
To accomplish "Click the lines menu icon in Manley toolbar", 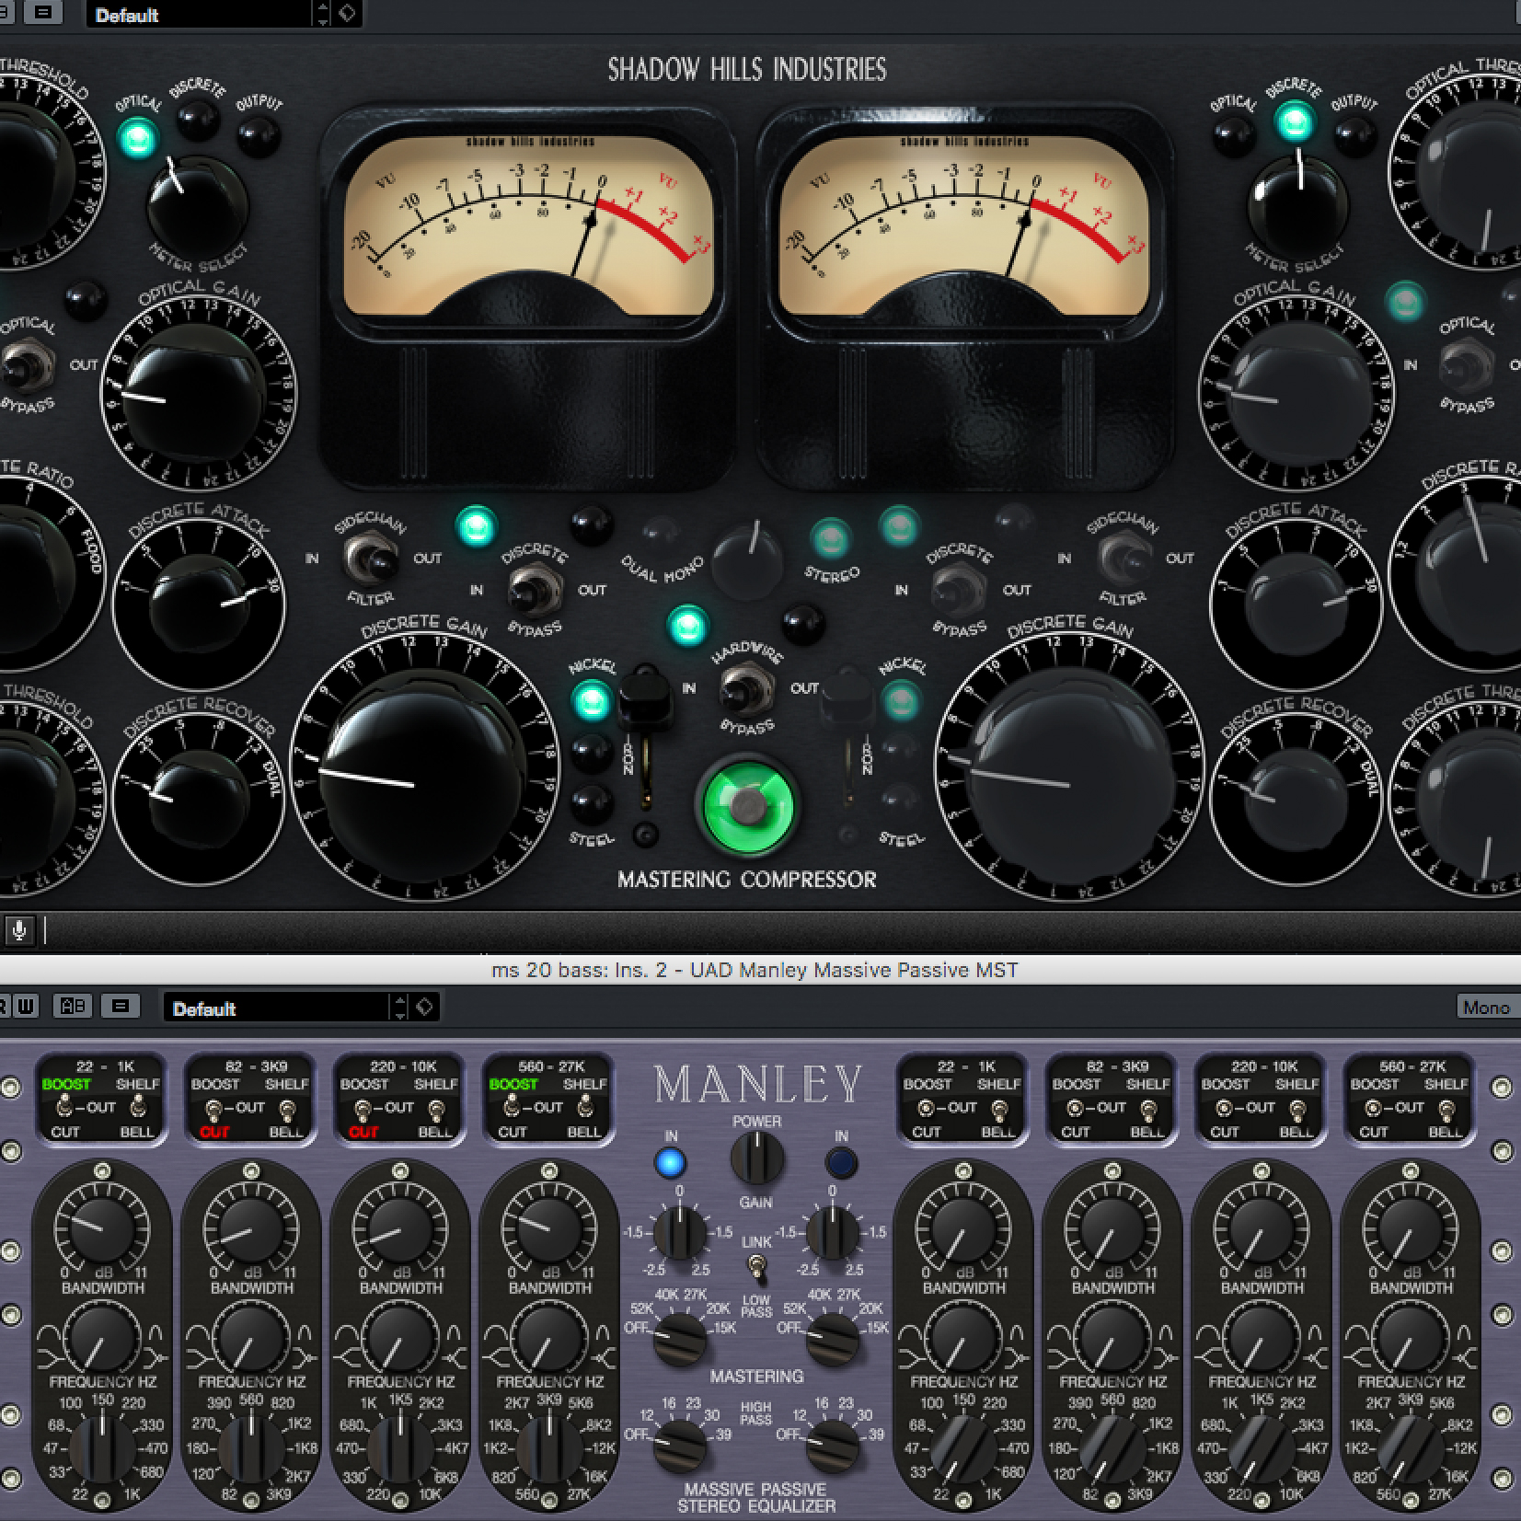I will [x=121, y=1007].
